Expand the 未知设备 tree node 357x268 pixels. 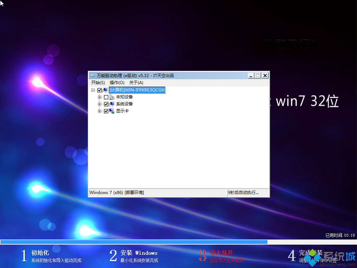99,97
